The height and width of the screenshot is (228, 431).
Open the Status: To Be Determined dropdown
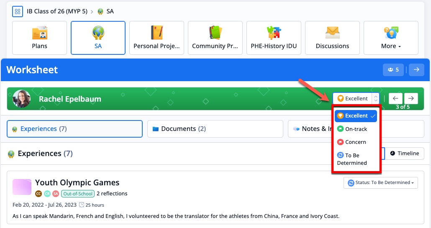tap(380, 183)
